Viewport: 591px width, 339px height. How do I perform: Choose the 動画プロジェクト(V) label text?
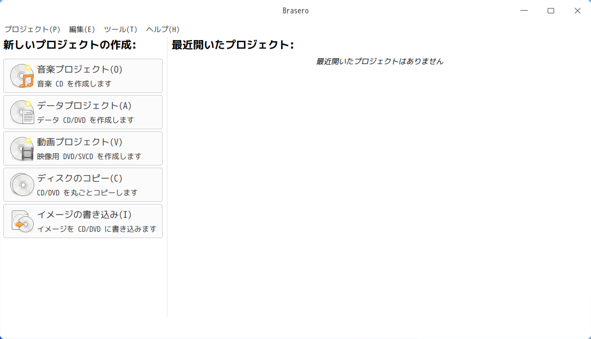click(x=80, y=142)
